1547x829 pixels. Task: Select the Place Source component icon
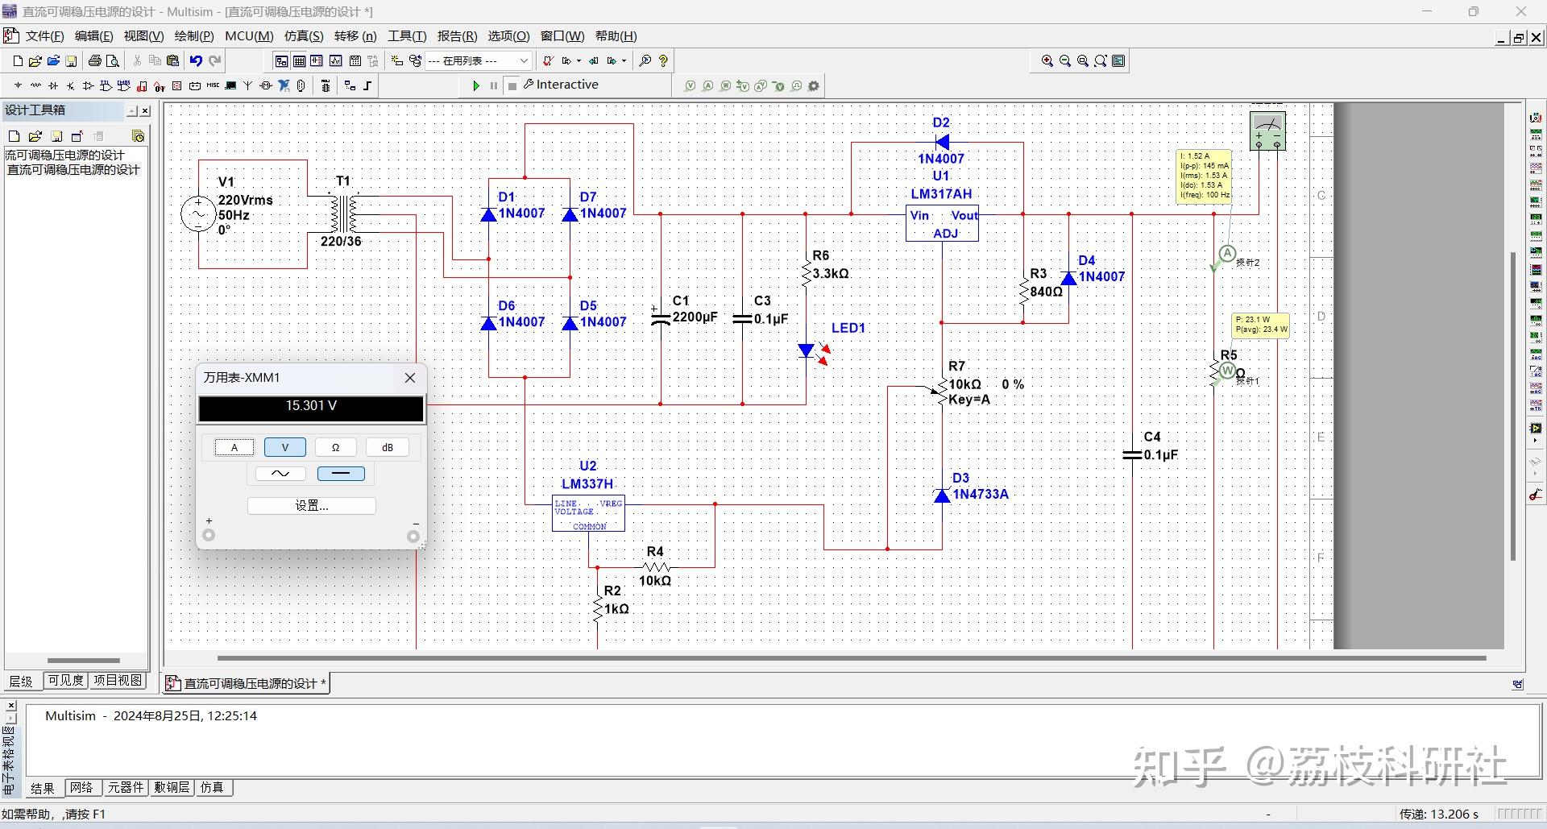pos(17,85)
